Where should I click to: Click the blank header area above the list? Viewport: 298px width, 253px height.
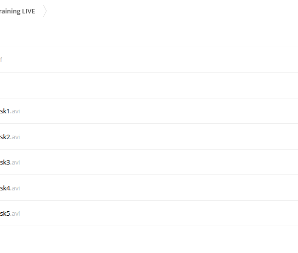tap(149, 32)
